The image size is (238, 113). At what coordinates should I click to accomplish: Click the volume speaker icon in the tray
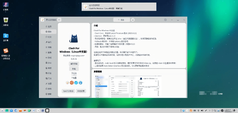pyautogui.click(x=202, y=110)
